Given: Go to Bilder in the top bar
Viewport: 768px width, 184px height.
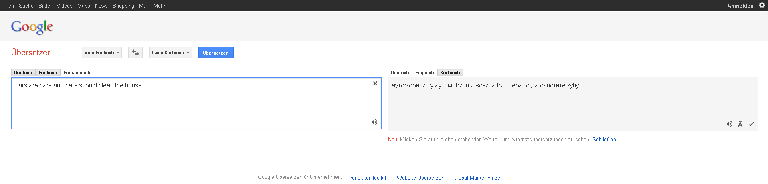Looking at the screenshot, I should click(x=45, y=6).
